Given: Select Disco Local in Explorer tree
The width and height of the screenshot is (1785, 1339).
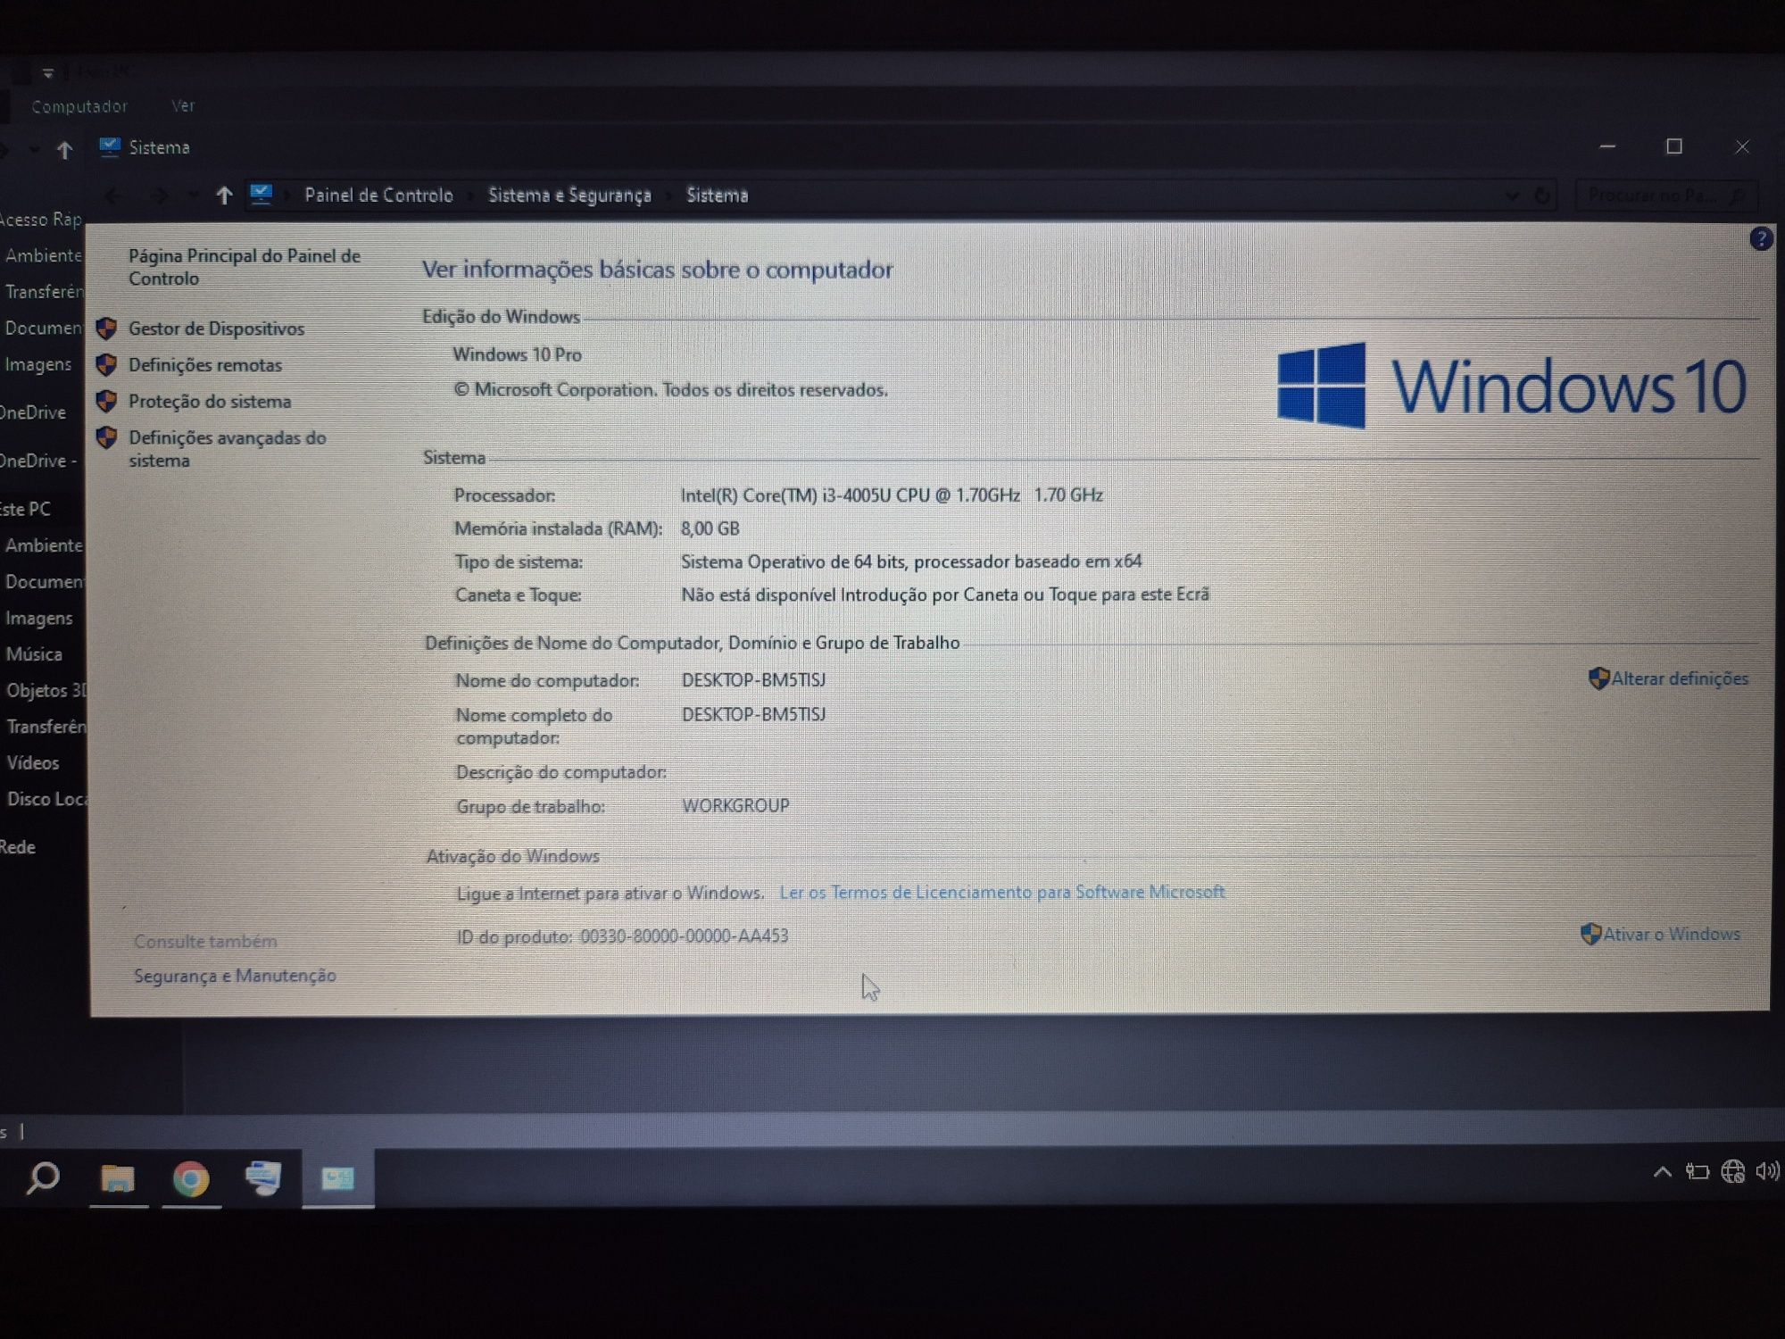Looking at the screenshot, I should [46, 799].
